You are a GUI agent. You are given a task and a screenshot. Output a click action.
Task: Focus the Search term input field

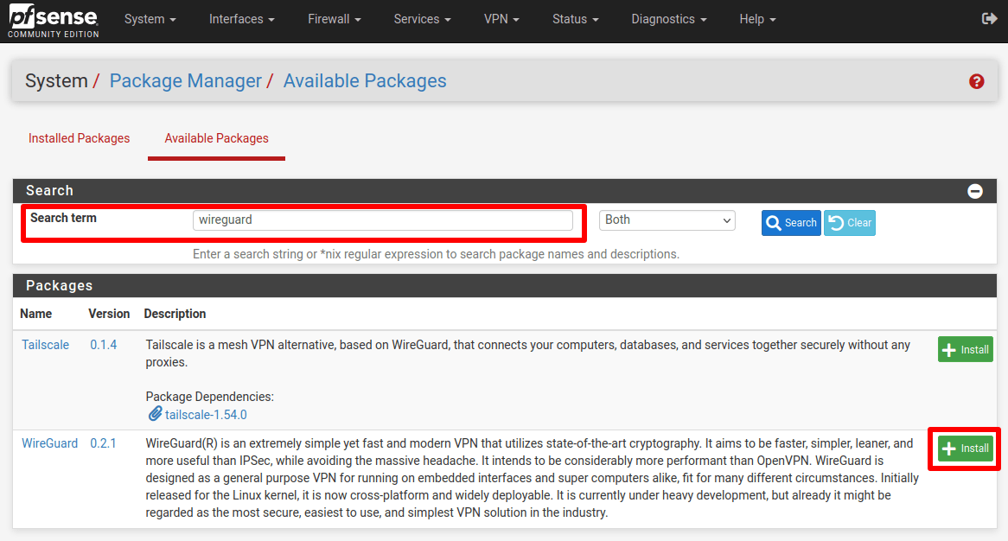tap(382, 220)
